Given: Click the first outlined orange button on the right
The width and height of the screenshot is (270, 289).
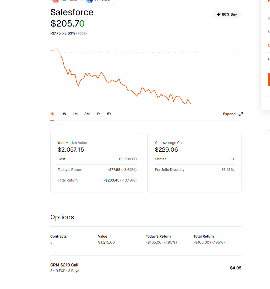Looking at the screenshot, I should 269,123.
